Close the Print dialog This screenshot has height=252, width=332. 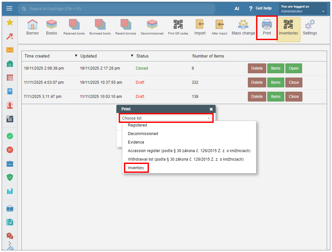pyautogui.click(x=211, y=109)
